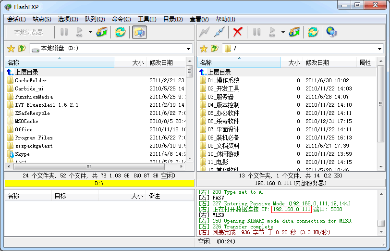Click local pane up-folder icon
Image resolution: width=390 pixels, height=251 pixels.
(22, 48)
